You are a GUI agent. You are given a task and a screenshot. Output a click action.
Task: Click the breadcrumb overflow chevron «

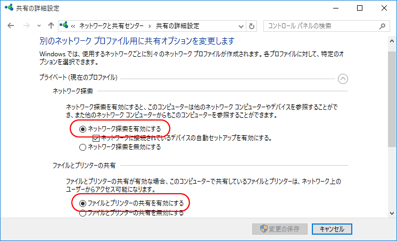pos(73,26)
